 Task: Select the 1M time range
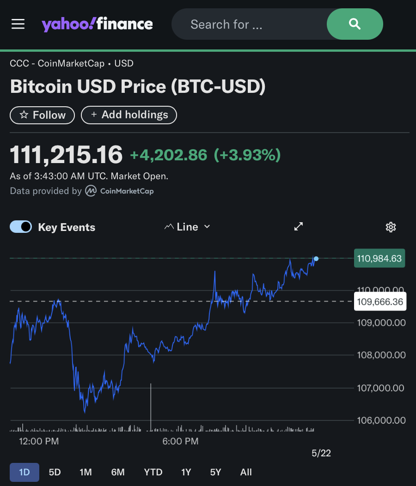86,472
